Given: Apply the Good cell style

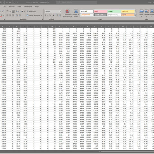Looking at the screenshot, I should (114, 11).
